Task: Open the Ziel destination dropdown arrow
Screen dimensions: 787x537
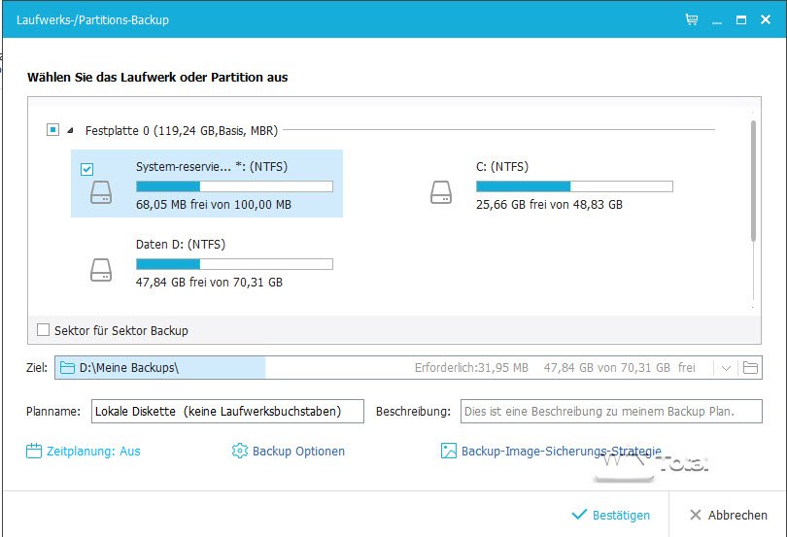Action: [x=726, y=368]
